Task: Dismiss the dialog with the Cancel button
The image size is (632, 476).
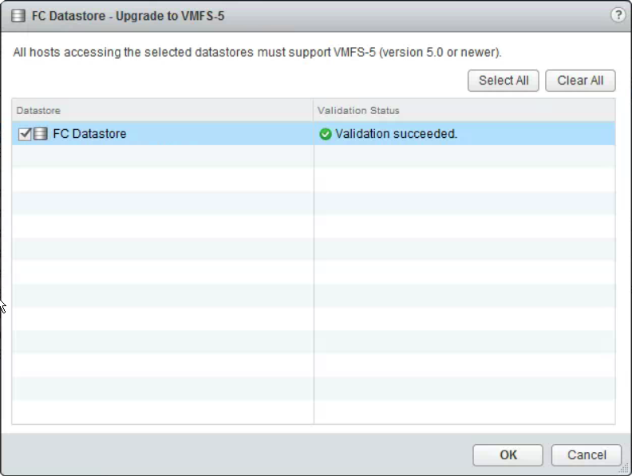Action: point(587,455)
